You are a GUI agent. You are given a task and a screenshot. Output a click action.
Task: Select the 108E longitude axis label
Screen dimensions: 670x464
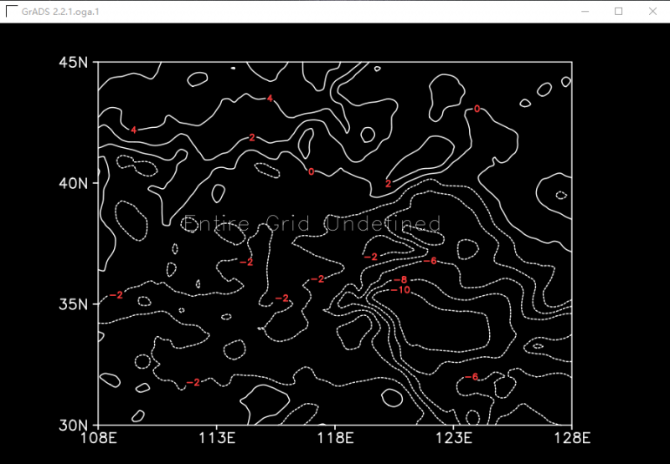[99, 438]
